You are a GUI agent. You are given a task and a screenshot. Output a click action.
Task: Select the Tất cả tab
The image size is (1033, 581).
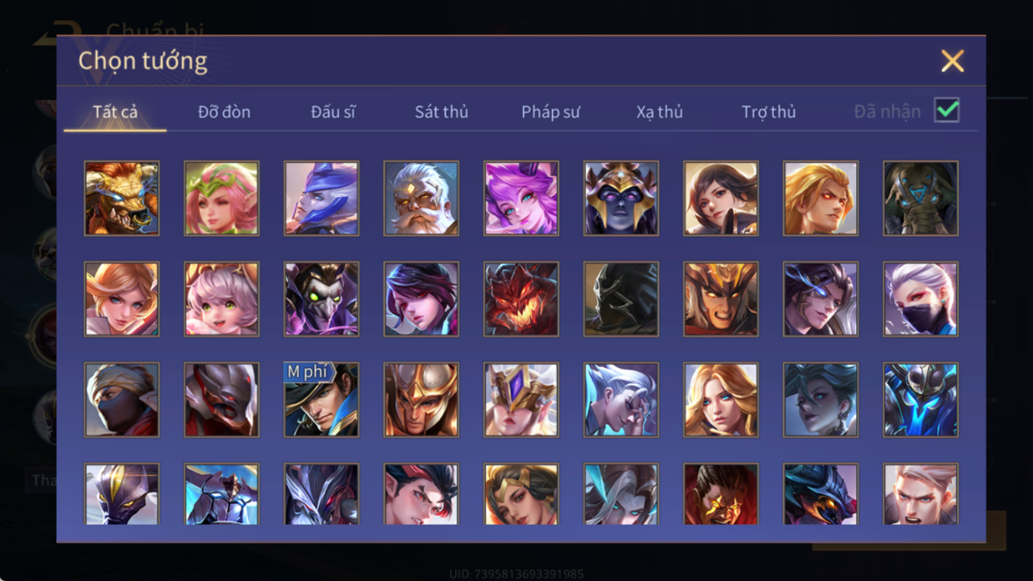(115, 112)
